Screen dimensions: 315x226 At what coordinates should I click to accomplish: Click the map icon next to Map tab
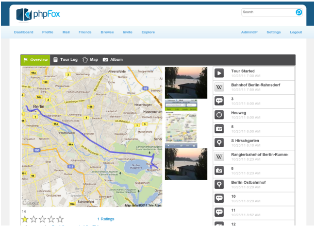85,60
